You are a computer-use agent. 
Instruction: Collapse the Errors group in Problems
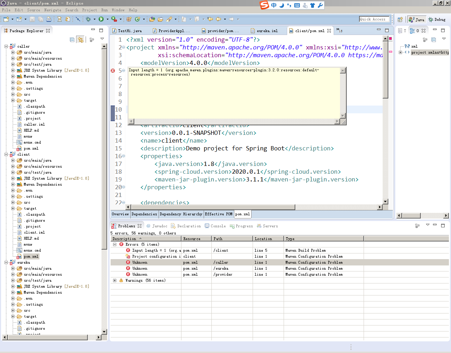(115, 244)
